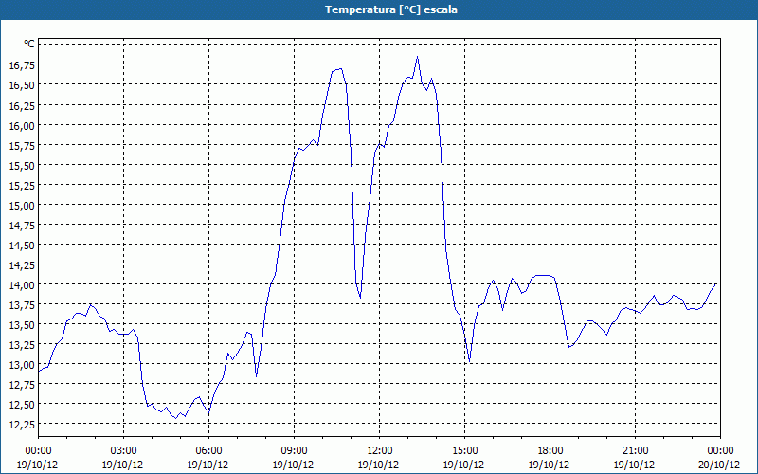The height and width of the screenshot is (474, 758).
Task: Click the 12,75 axis value
Action: tap(22, 384)
